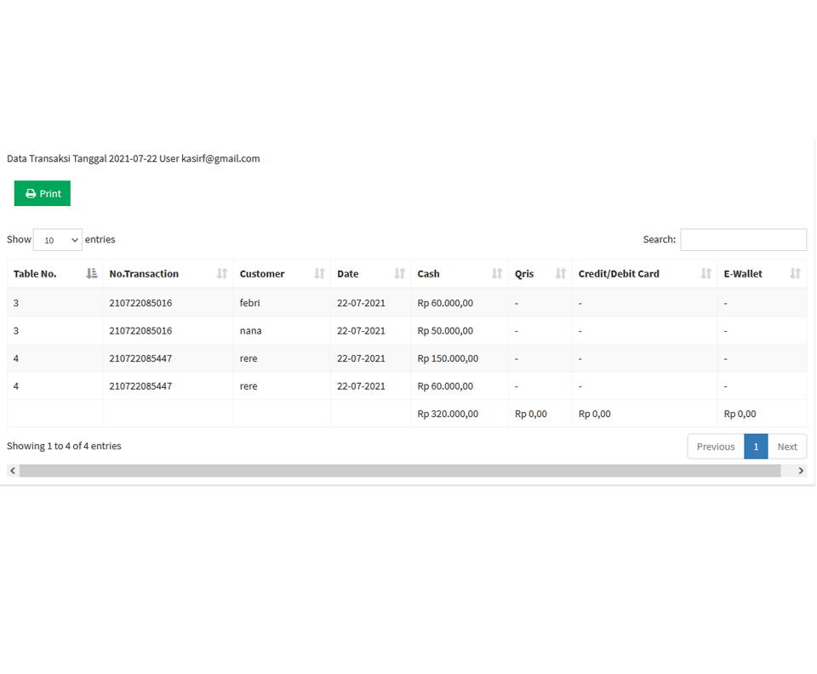Click the E-Wallet column sort icon
This screenshot has width=817, height=674.
(795, 274)
